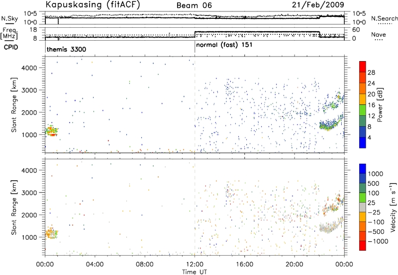Image resolution: width=398 pixels, height=275 pixels.
Task: Click the Freq. [MHz] axis label
Action: 9,34
